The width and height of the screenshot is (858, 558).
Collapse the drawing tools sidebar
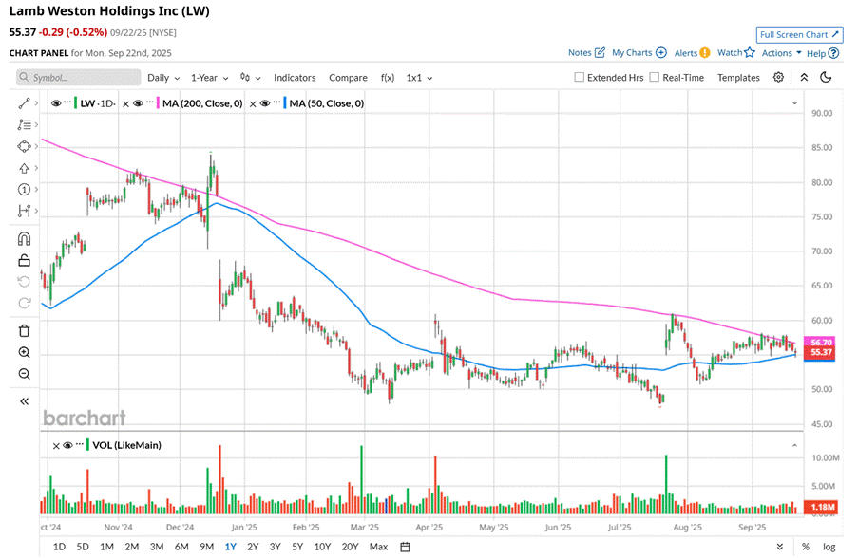[x=24, y=401]
